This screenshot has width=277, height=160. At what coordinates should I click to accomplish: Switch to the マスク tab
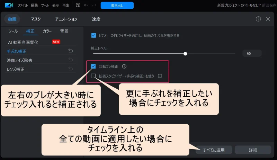(36, 19)
